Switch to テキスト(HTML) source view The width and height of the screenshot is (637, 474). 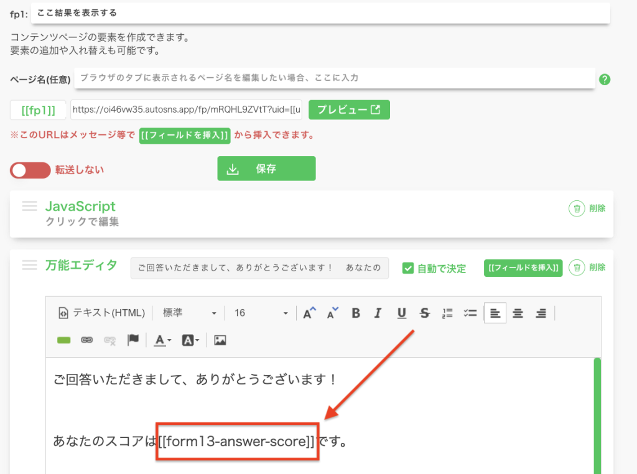tap(101, 313)
